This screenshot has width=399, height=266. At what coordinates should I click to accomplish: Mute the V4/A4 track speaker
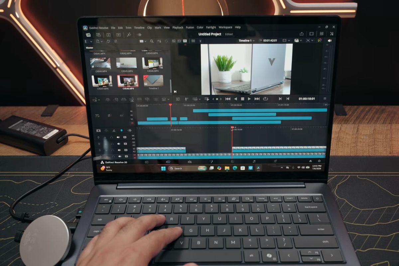tap(118, 137)
